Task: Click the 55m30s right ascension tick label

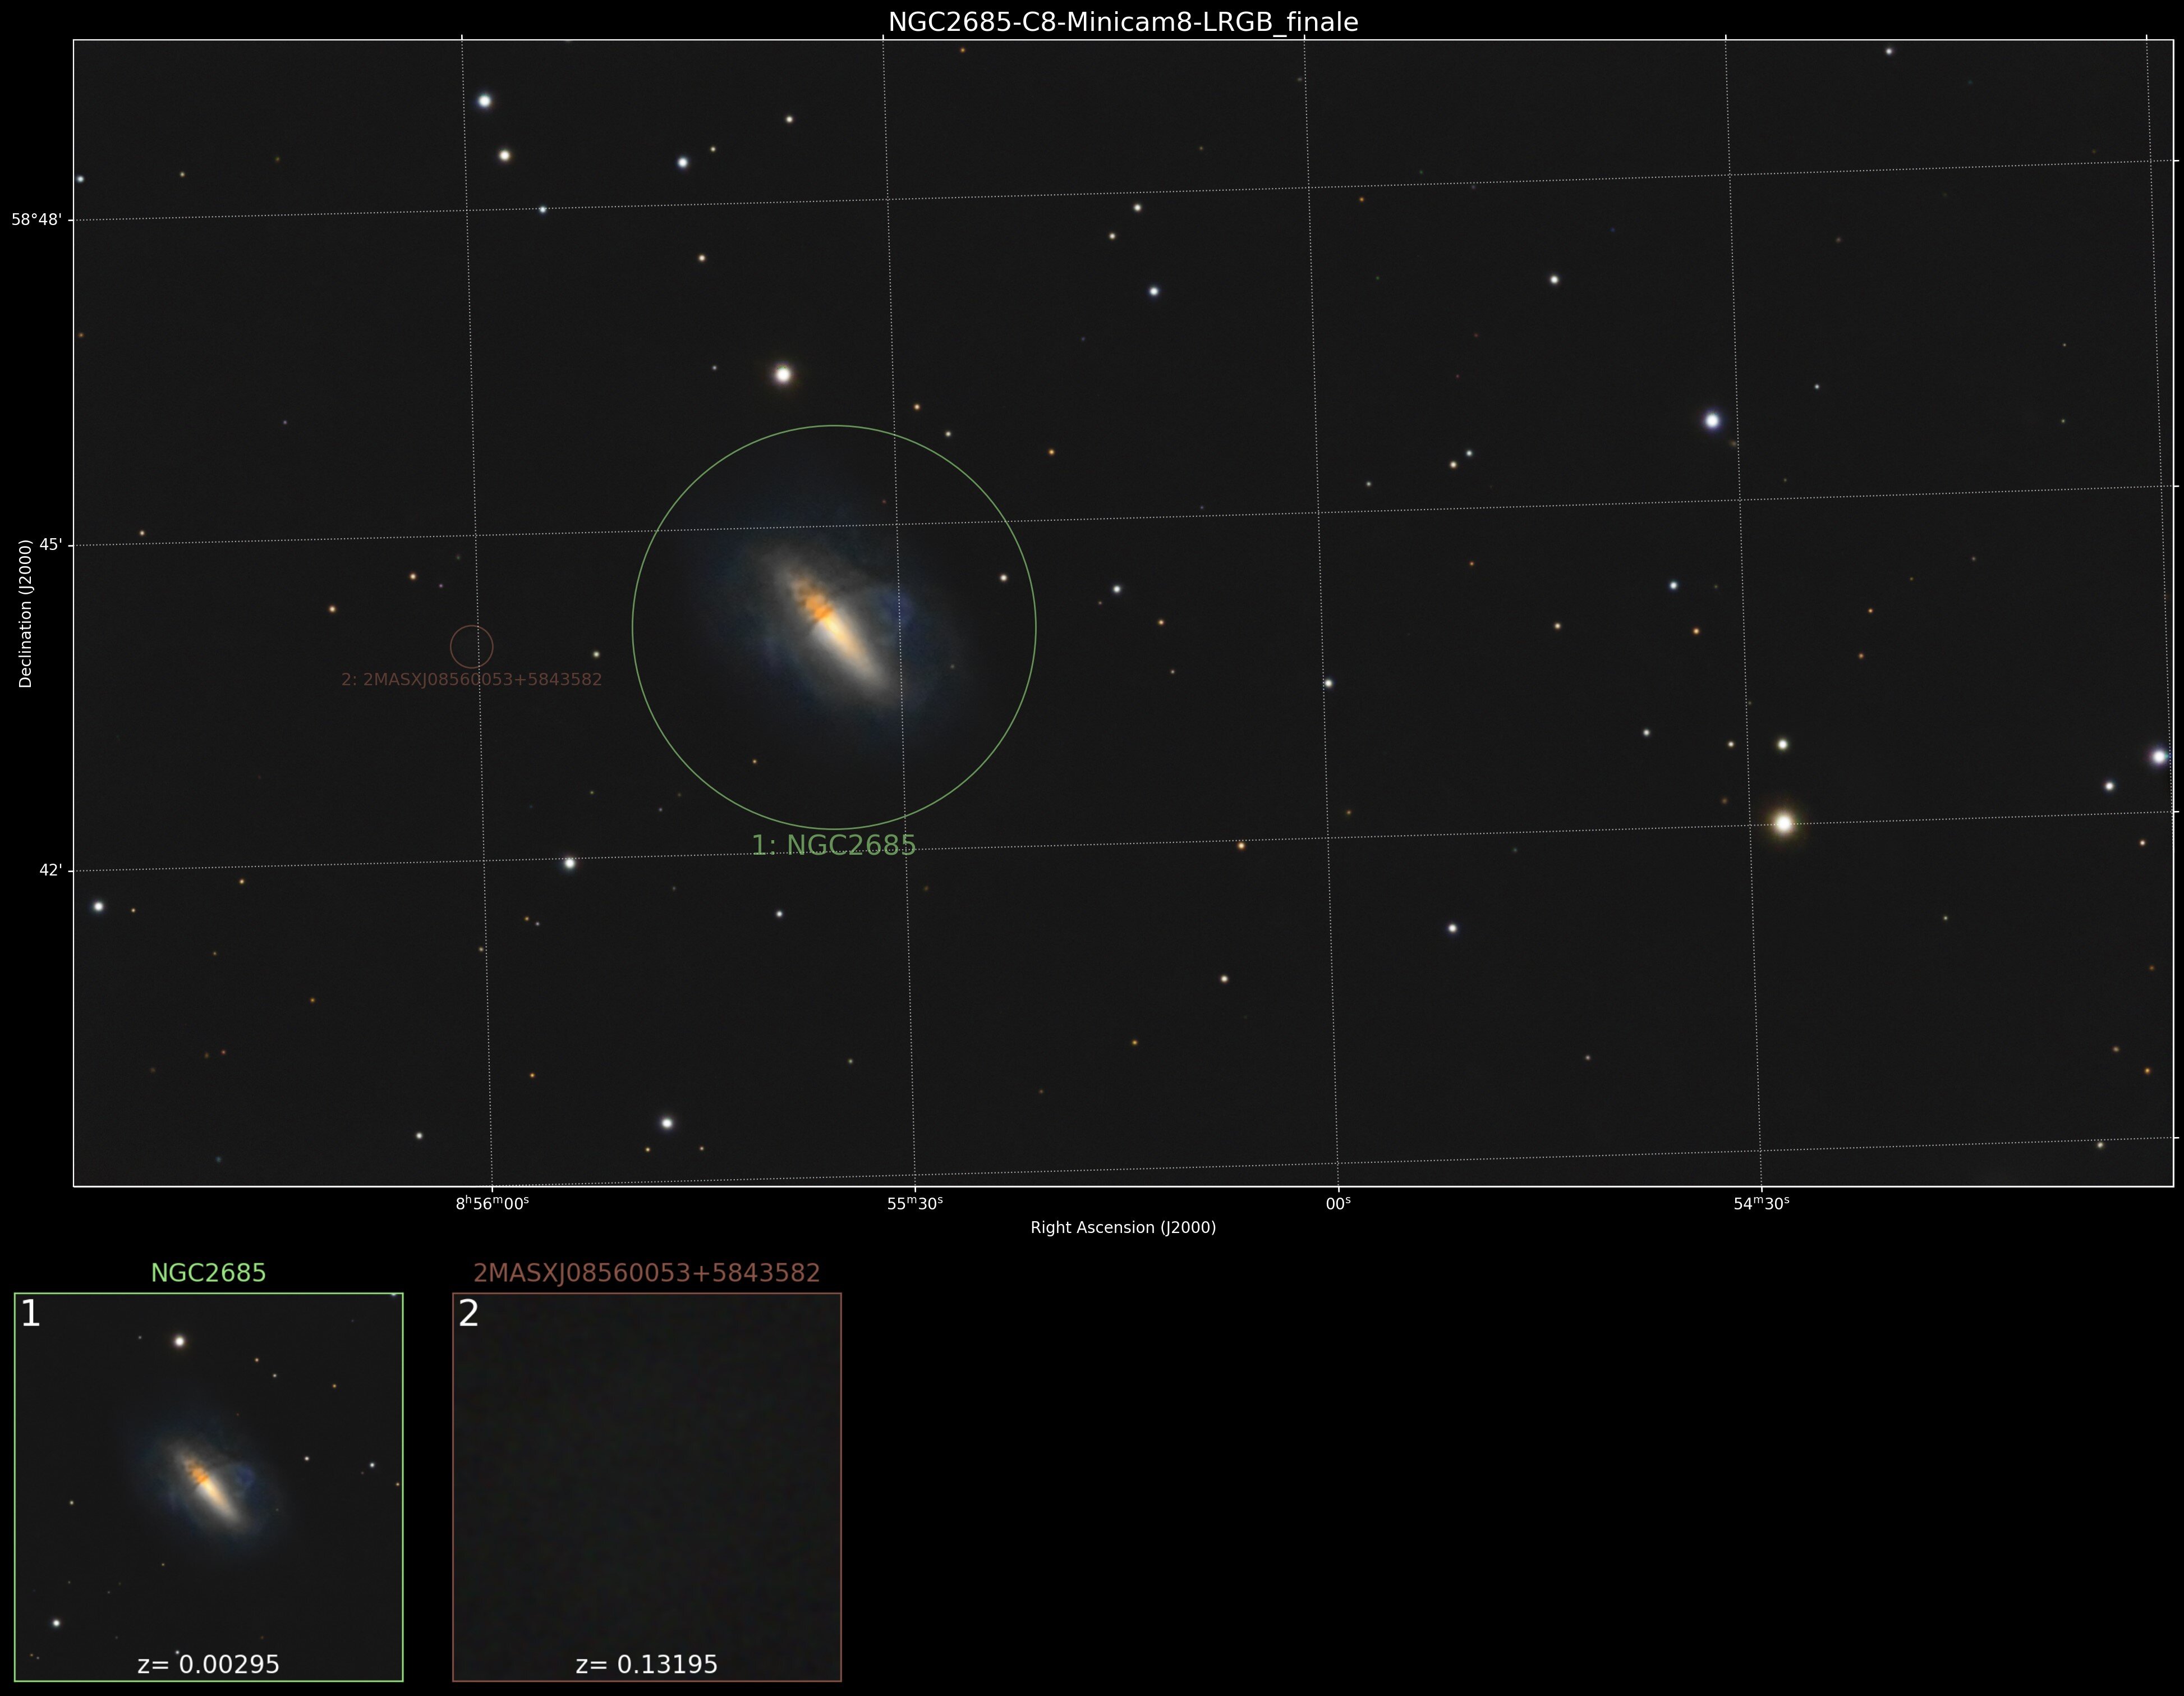Action: tap(915, 1204)
